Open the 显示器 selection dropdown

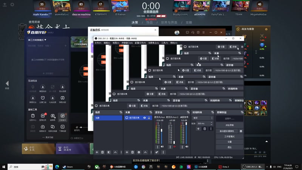point(201,106)
